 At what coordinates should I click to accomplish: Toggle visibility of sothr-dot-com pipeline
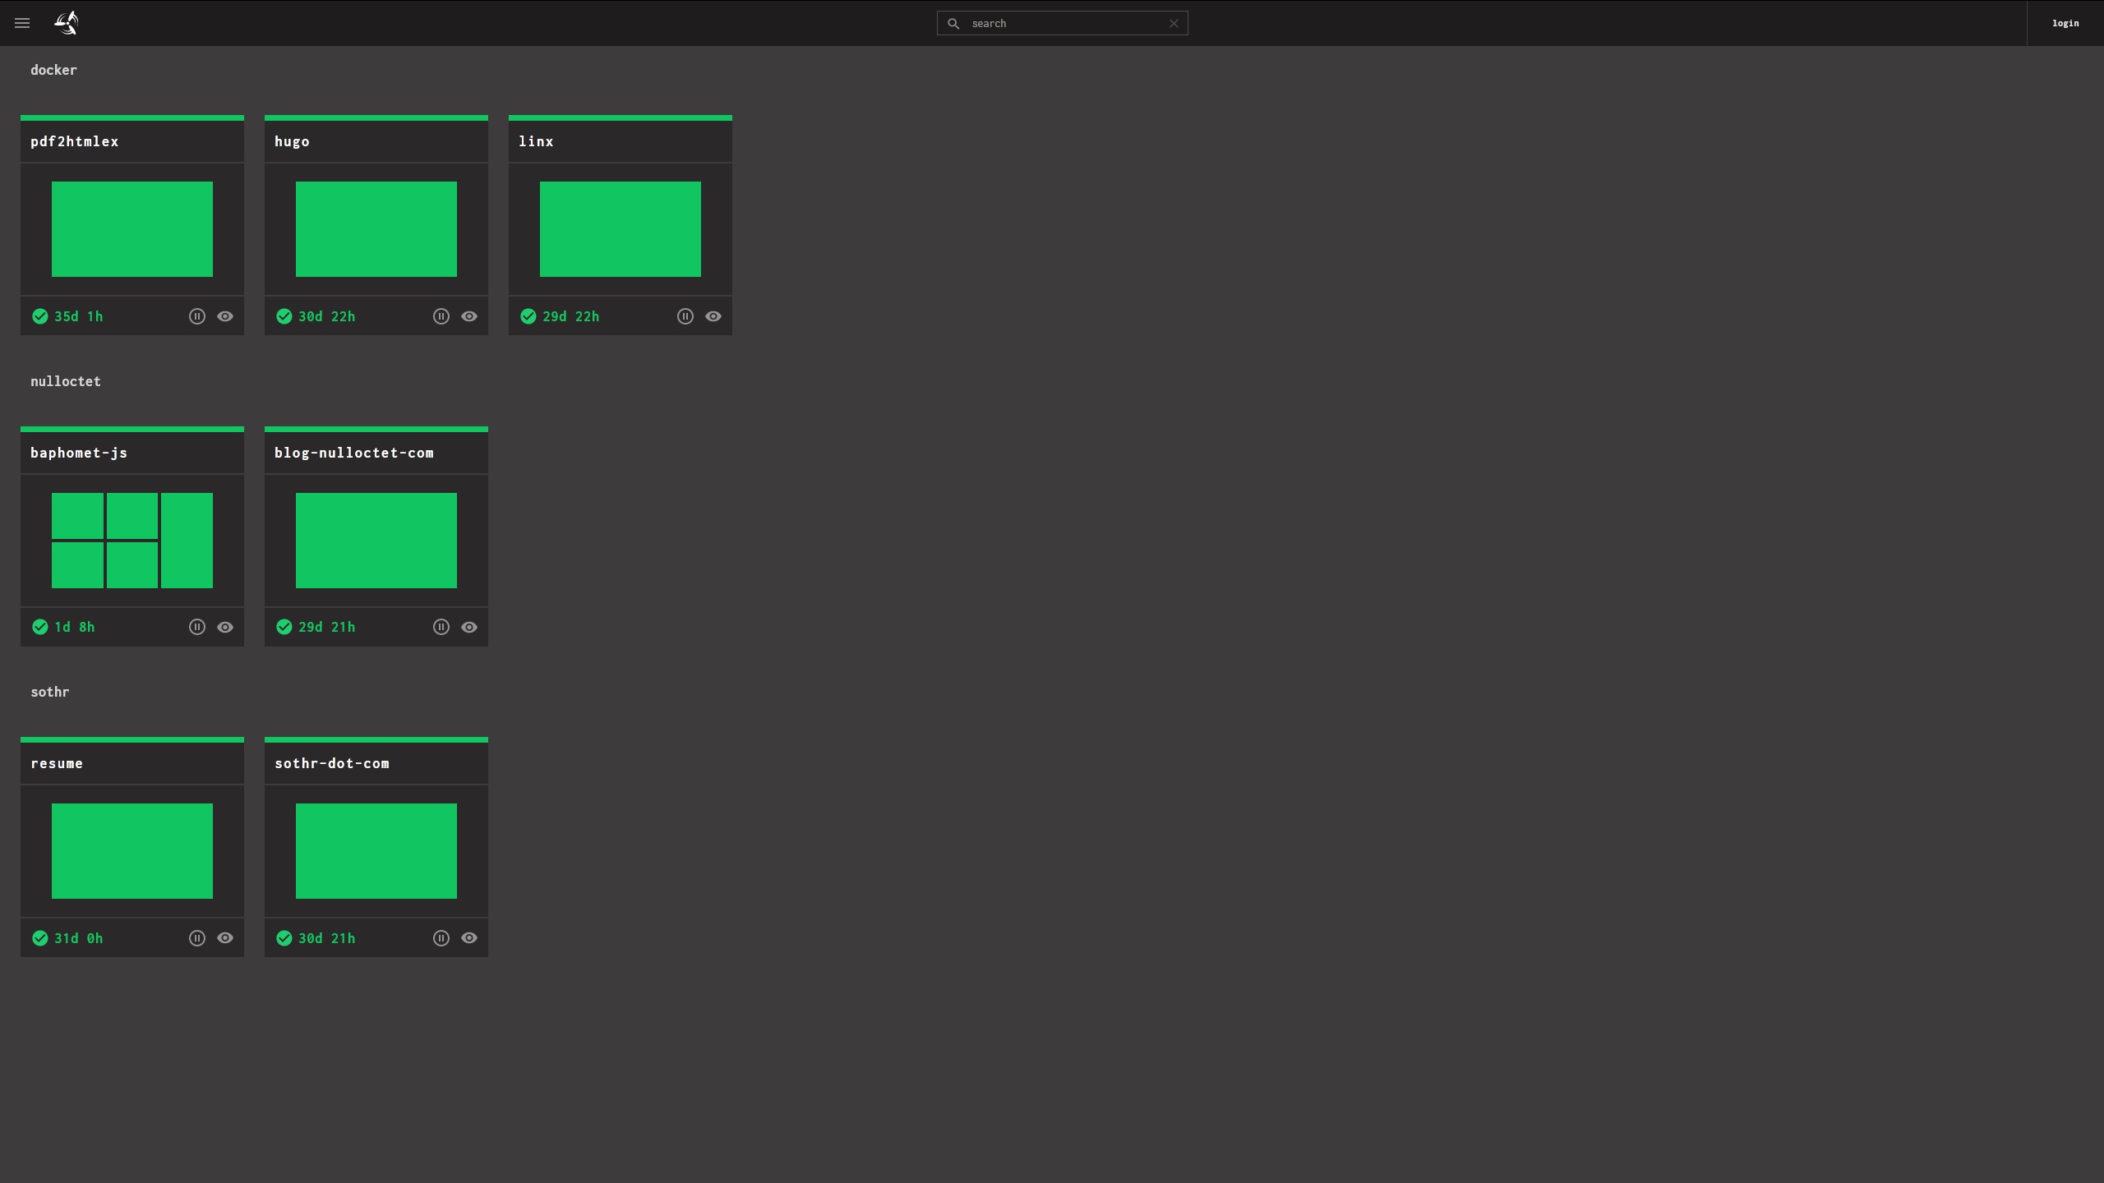click(469, 938)
